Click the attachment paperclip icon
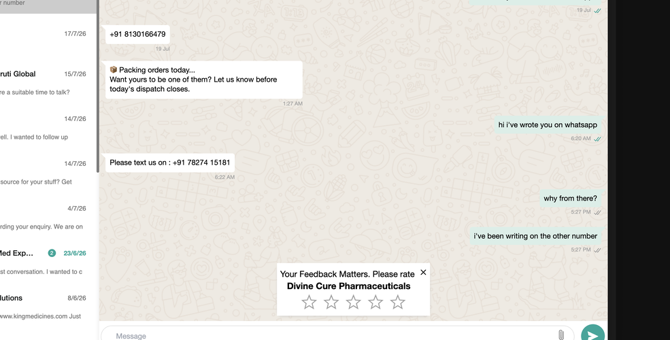670x340 pixels. pyautogui.click(x=561, y=335)
